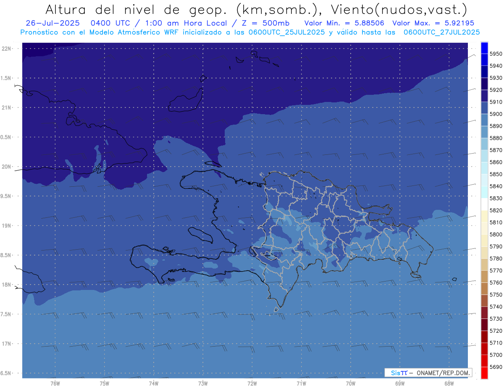
Task: Click the time text '0400 UTC'
Action: [x=112, y=23]
